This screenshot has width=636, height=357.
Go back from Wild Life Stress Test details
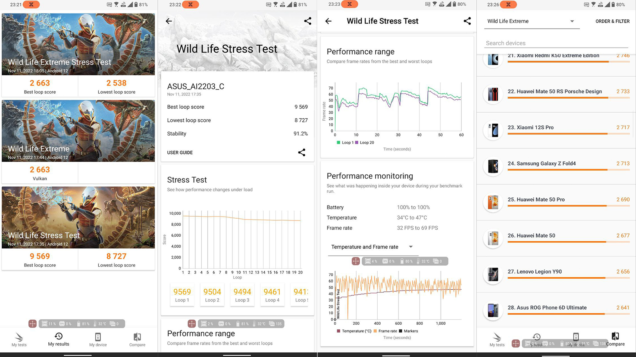pos(328,21)
